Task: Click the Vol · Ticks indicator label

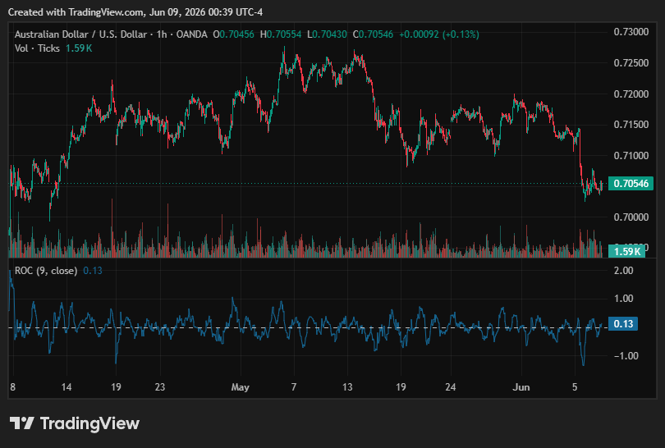Action: (37, 48)
